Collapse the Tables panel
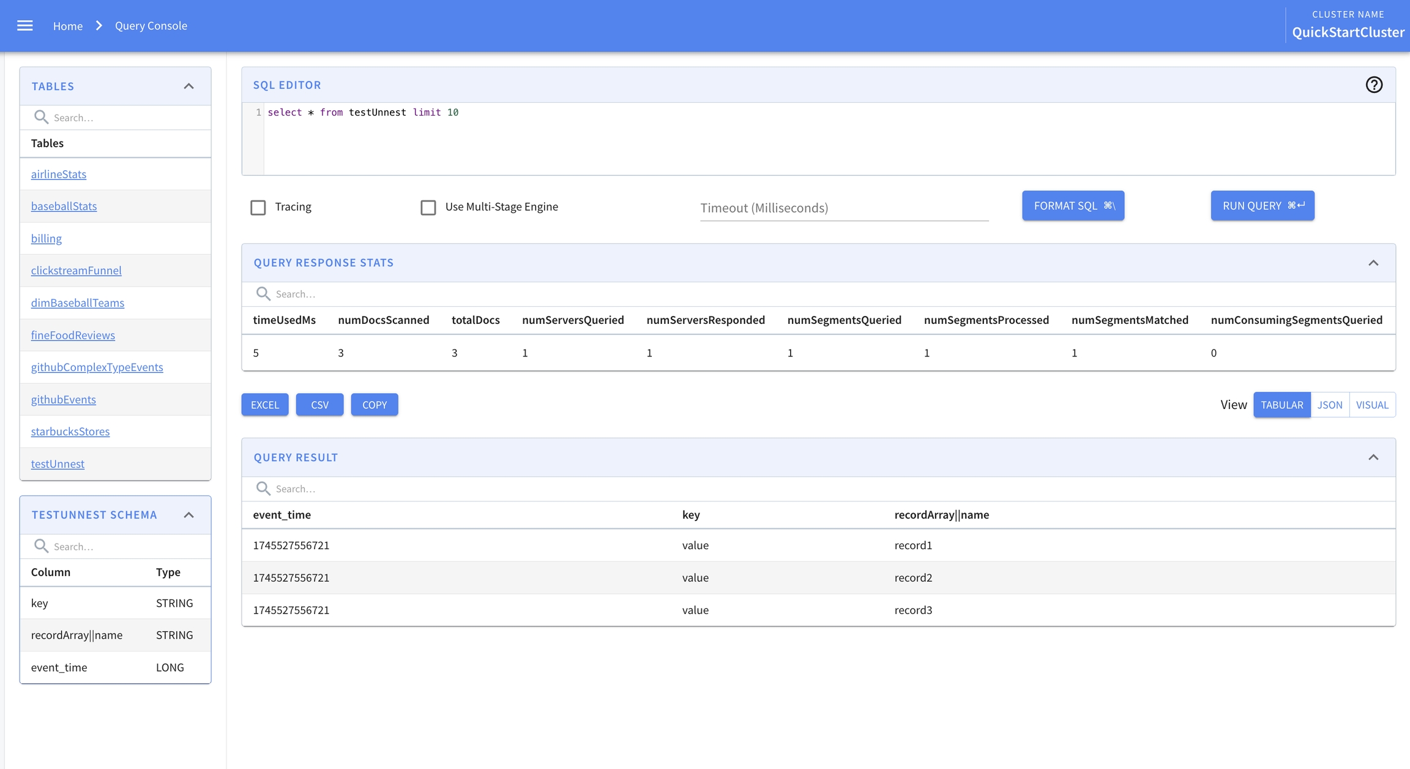1410x769 pixels. click(x=188, y=86)
